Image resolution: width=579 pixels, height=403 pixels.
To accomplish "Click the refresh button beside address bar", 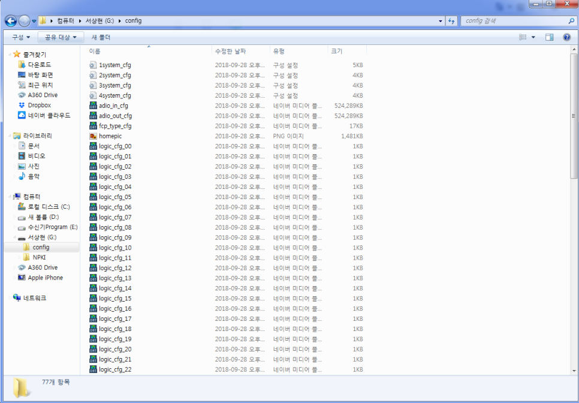I will [451, 21].
